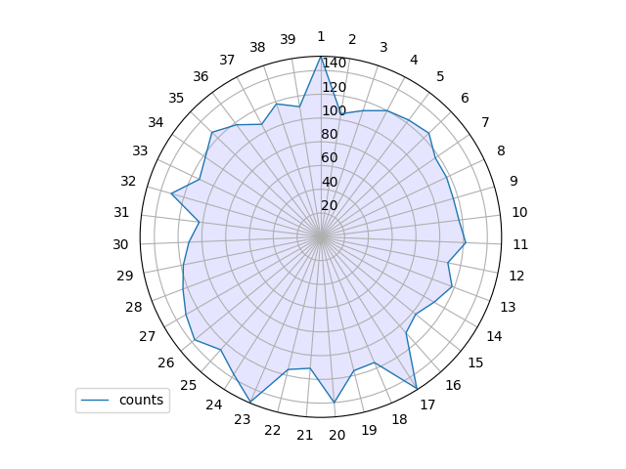626x469 pixels.
Task: Click the center origin of the radar chart
Action: coord(321,237)
